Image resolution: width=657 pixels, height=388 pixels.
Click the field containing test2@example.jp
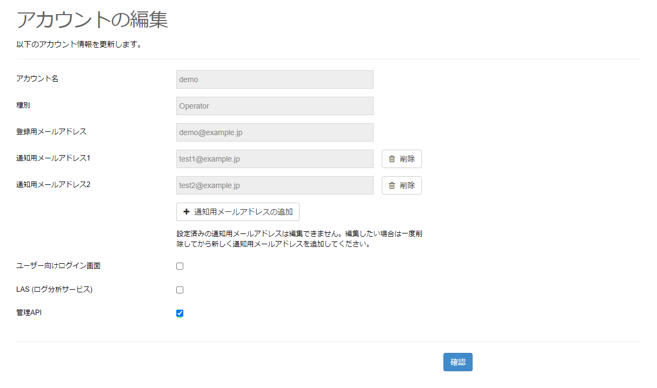(275, 185)
